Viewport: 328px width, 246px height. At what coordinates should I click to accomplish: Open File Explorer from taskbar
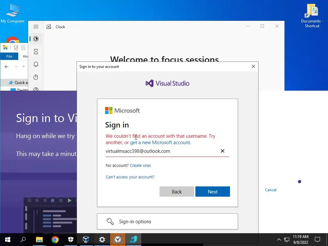39,240
